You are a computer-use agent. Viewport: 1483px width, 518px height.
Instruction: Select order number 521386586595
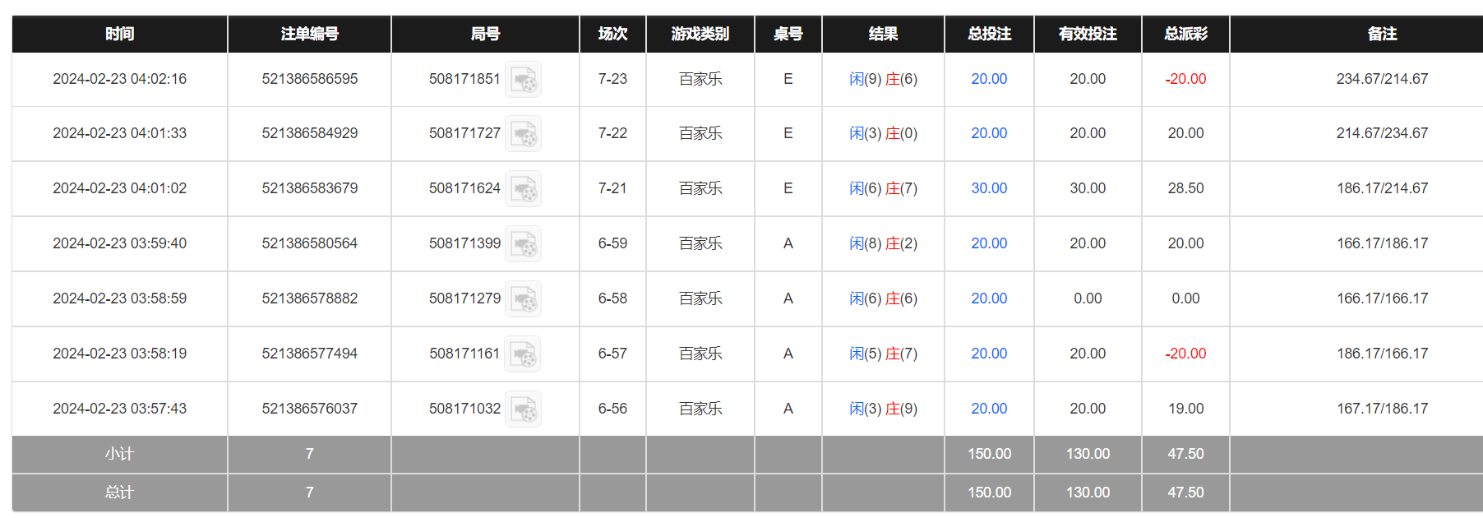(310, 79)
